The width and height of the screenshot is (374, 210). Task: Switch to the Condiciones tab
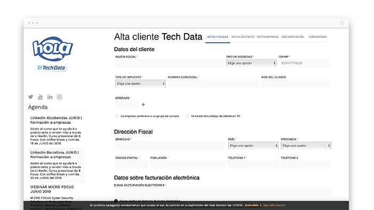(x=317, y=37)
